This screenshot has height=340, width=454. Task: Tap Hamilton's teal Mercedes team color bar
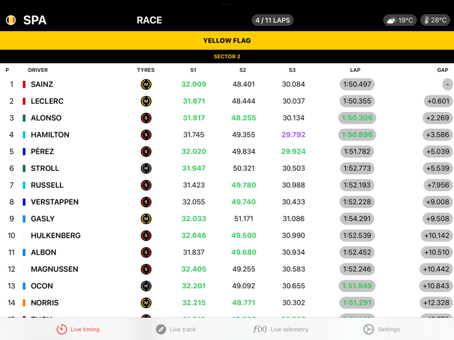tap(25, 135)
